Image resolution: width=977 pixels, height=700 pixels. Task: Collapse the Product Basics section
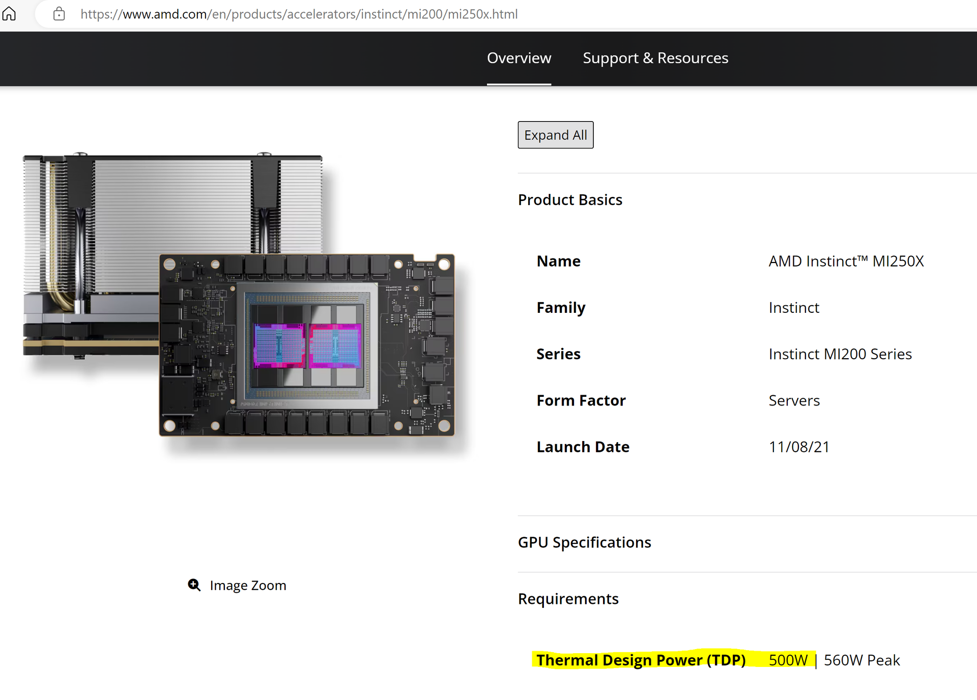570,200
